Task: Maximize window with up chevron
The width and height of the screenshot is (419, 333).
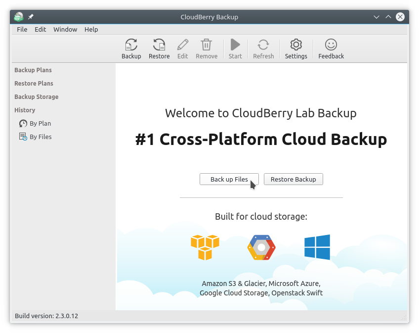Action: (x=388, y=17)
